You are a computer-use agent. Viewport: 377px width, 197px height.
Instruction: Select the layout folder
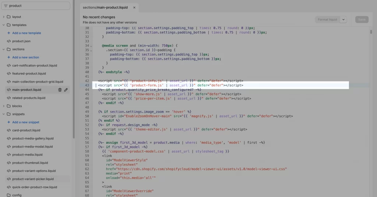click(x=17, y=17)
